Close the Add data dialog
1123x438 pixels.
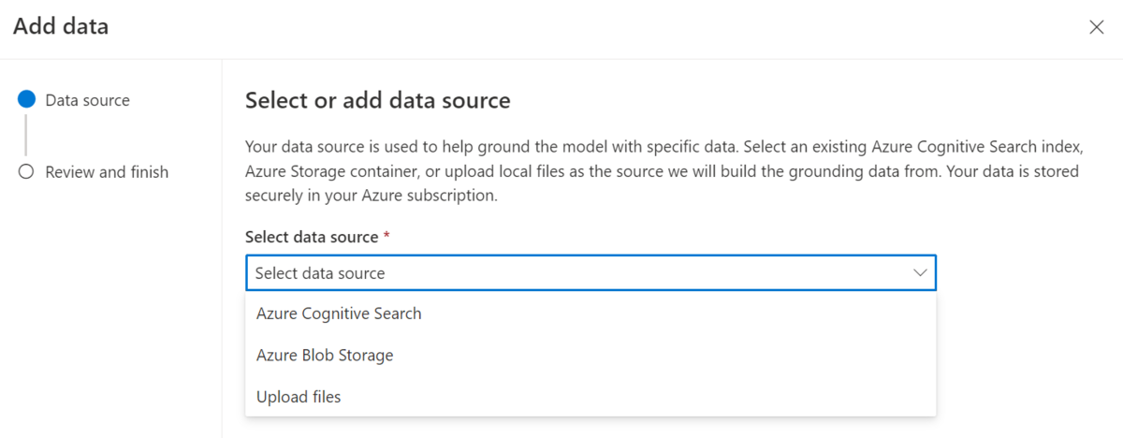pyautogui.click(x=1097, y=27)
